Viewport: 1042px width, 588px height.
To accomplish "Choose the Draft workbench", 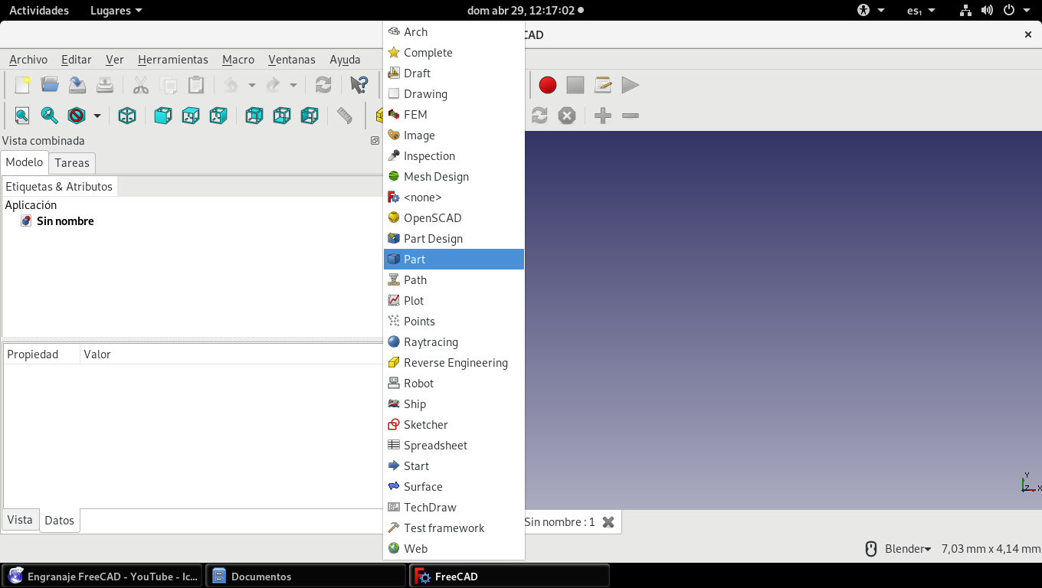I will (454, 73).
